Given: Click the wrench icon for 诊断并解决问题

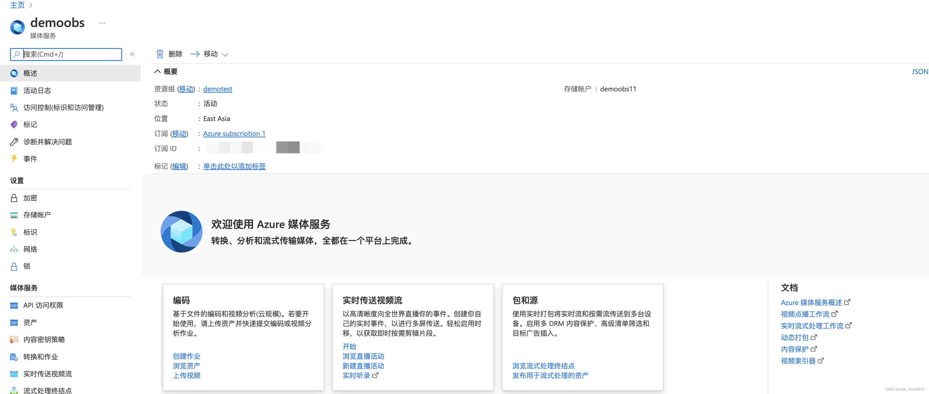Looking at the screenshot, I should 14,142.
